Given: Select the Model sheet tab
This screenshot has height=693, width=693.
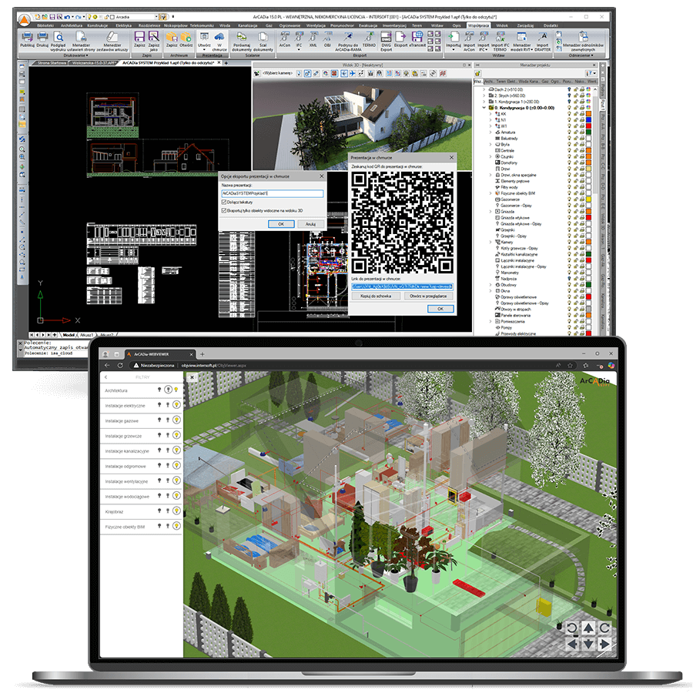Looking at the screenshot, I should [x=69, y=335].
